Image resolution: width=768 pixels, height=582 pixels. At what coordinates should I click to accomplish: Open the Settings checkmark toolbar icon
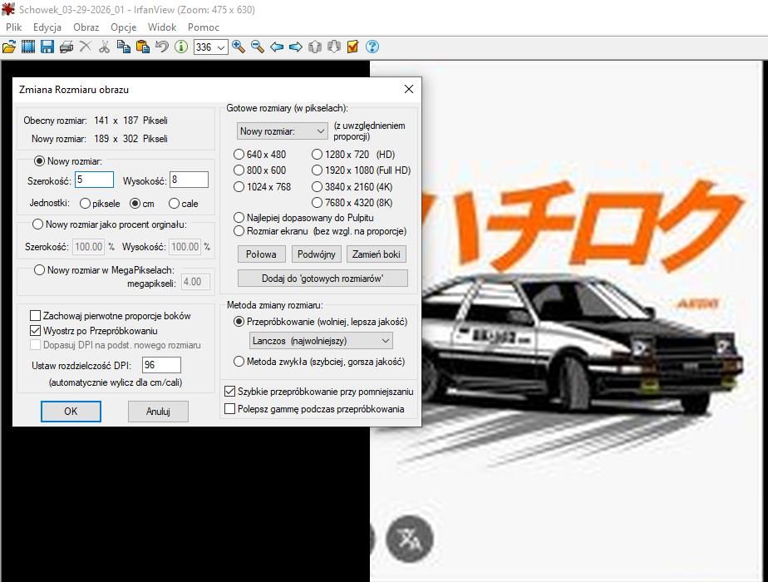[352, 47]
